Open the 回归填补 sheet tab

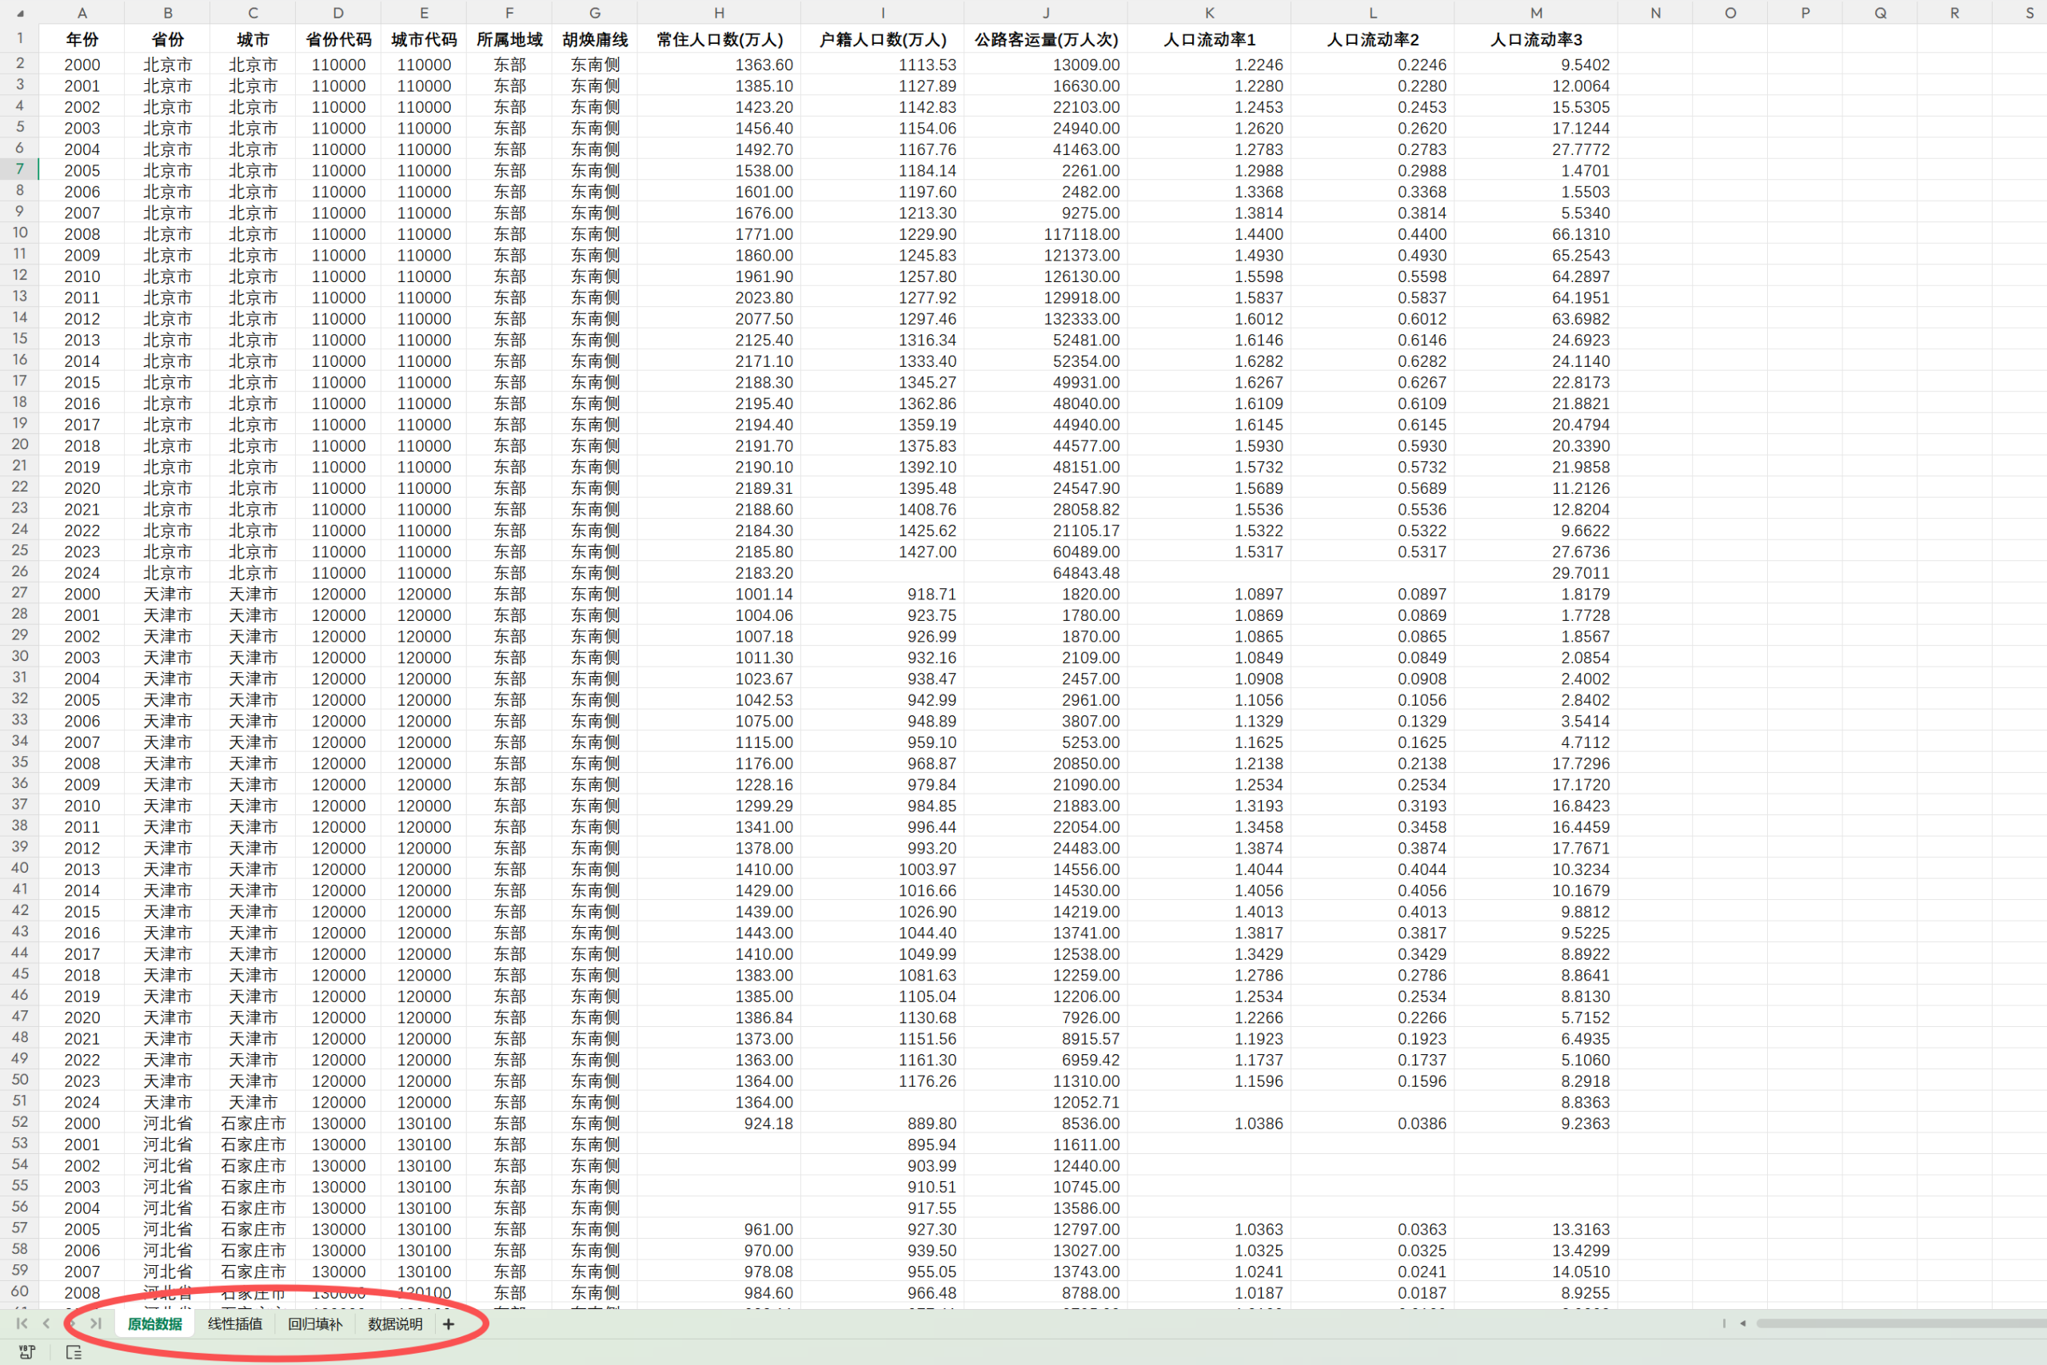click(314, 1324)
